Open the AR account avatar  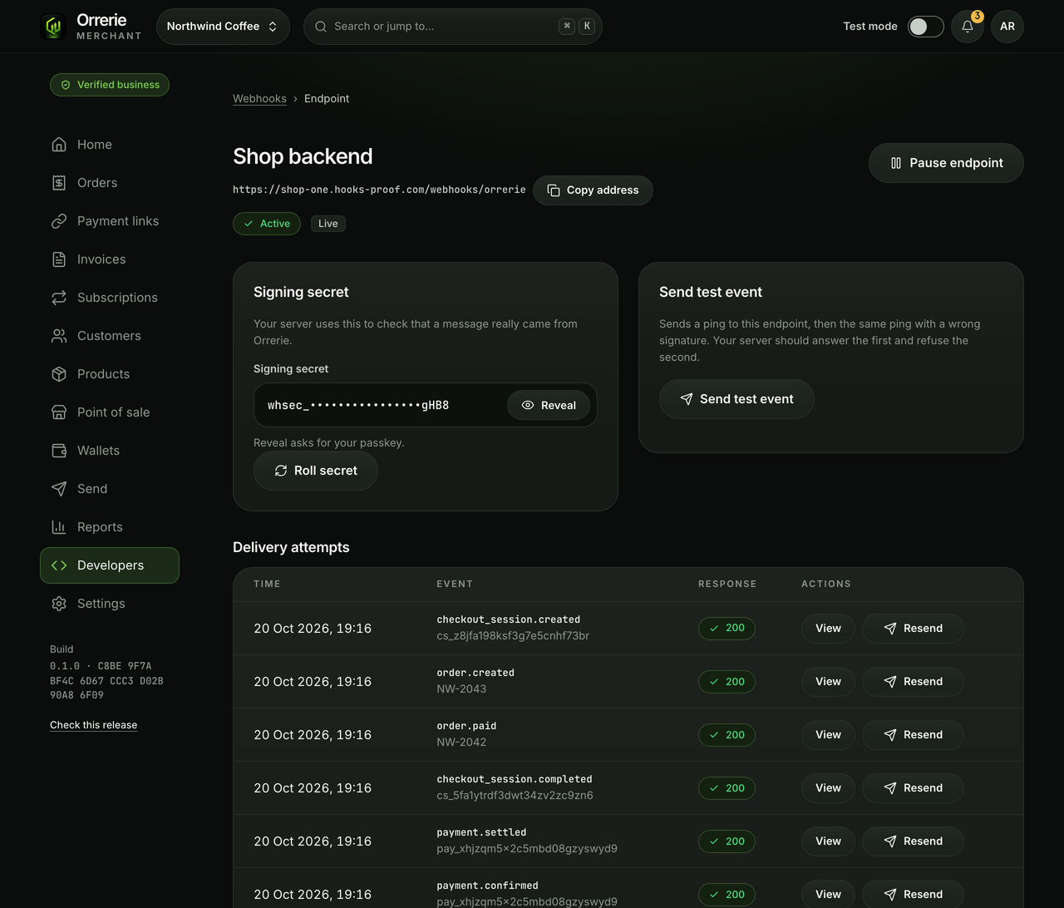click(1007, 26)
